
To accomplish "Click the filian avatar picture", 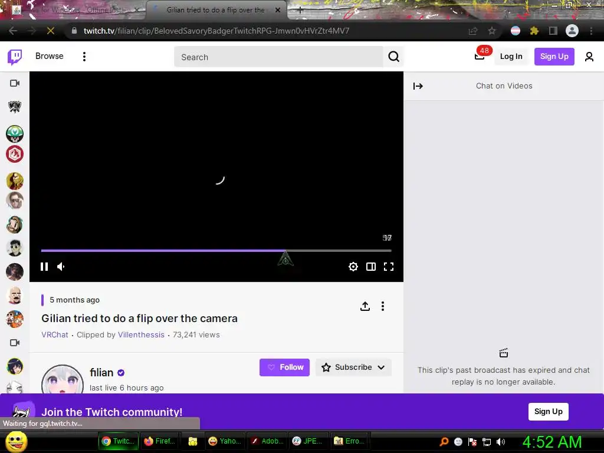I will tap(63, 380).
